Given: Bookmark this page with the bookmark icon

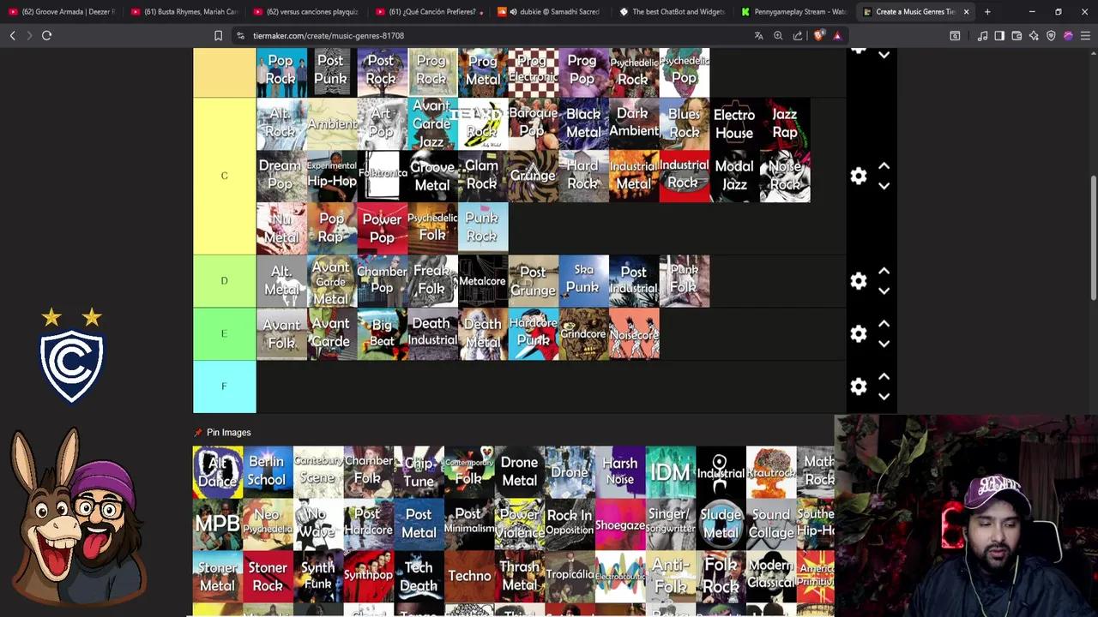Looking at the screenshot, I should [218, 36].
